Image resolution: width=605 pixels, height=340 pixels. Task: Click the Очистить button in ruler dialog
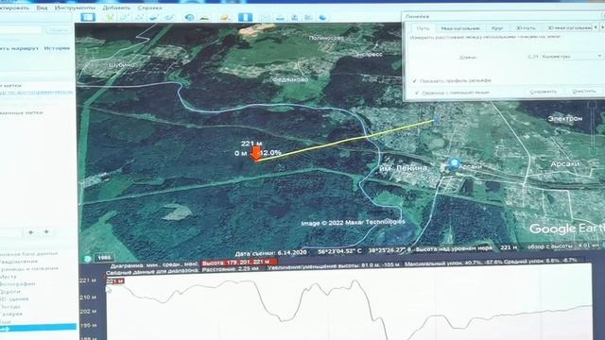pyautogui.click(x=584, y=91)
